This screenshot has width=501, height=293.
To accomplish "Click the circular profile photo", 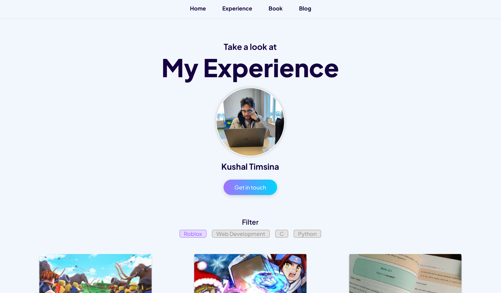I will point(250,122).
